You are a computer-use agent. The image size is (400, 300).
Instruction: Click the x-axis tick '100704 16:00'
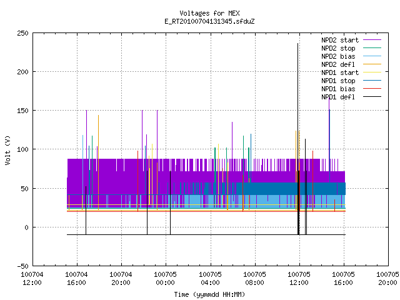[x=76, y=279]
